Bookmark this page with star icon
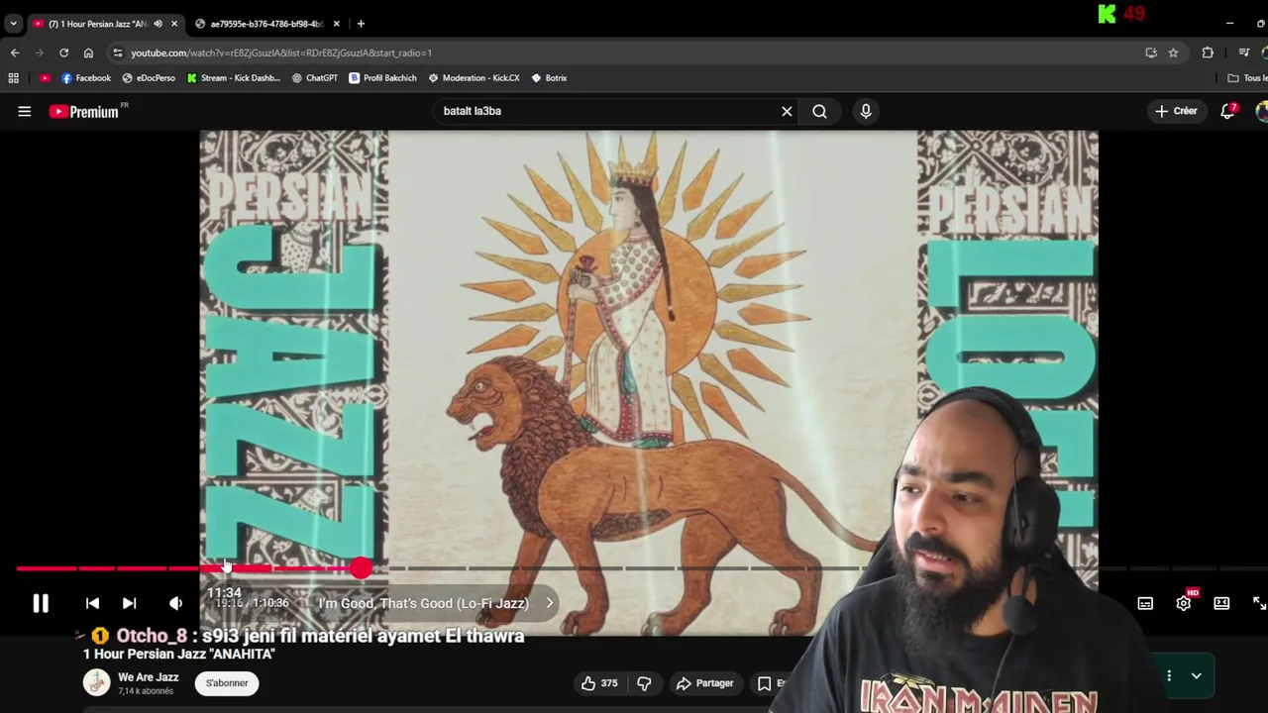Viewport: 1268px width, 713px height. pyautogui.click(x=1173, y=52)
